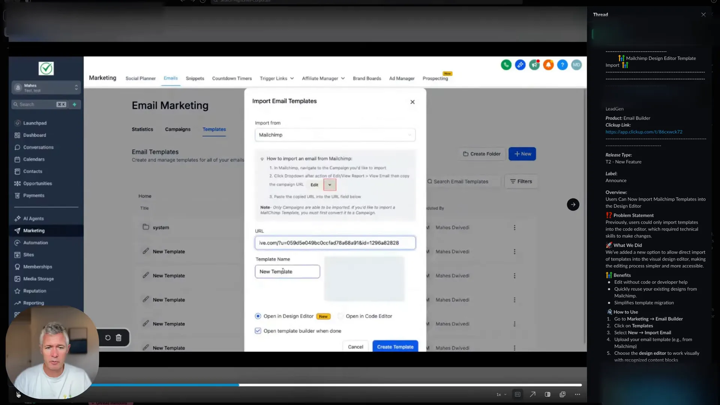Viewport: 720px width, 405px height.
Task: Open Countdown Timers tab
Action: click(x=232, y=78)
